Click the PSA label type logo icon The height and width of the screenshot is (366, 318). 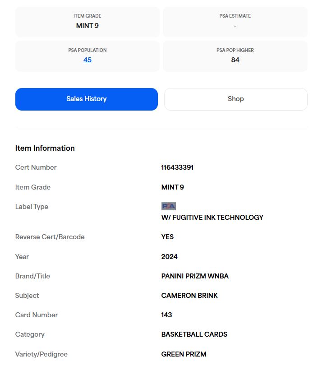coord(168,206)
